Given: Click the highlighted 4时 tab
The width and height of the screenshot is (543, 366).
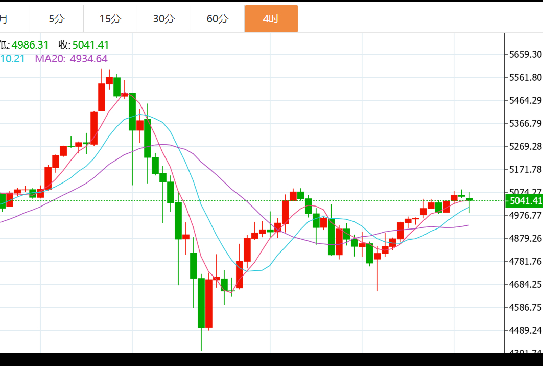Looking at the screenshot, I should click(271, 19).
